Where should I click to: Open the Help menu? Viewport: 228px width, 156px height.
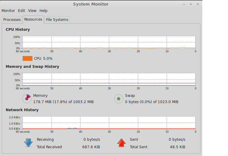tap(43, 11)
